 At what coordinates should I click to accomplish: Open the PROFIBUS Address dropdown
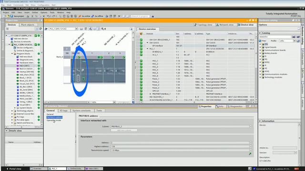(x=250, y=142)
